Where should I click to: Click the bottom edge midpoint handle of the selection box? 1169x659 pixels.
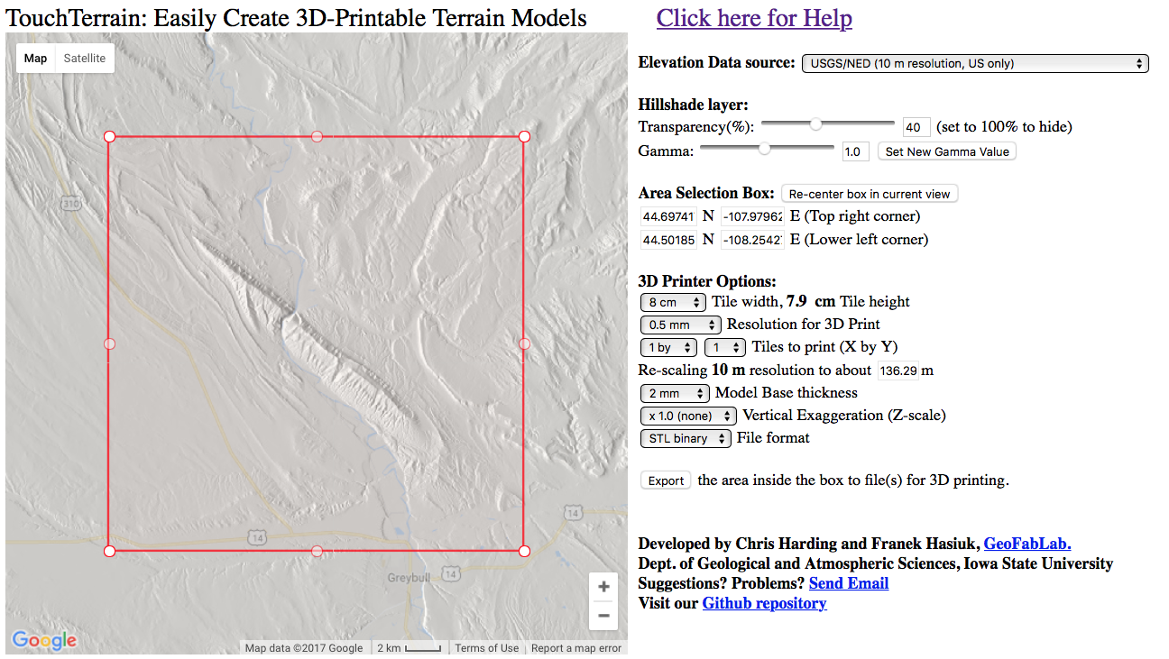(317, 551)
